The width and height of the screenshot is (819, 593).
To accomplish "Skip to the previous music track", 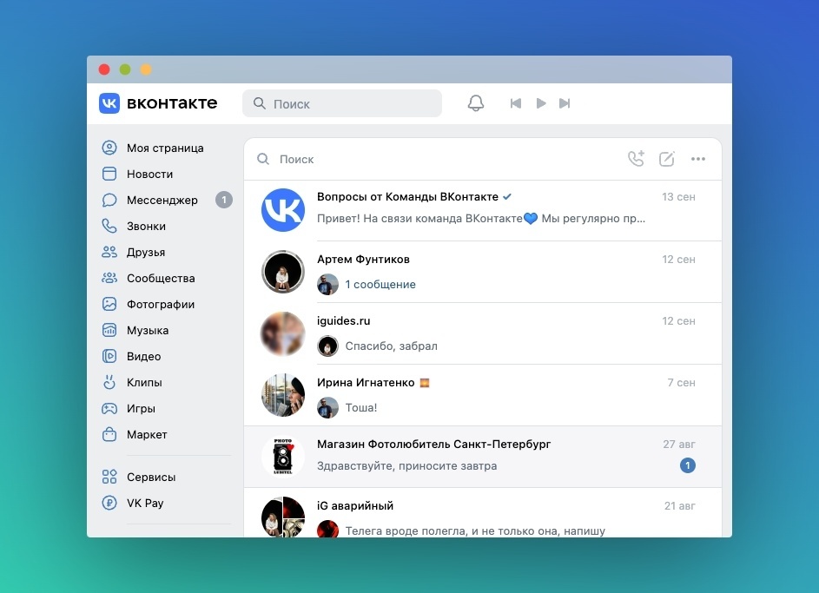I will [516, 103].
